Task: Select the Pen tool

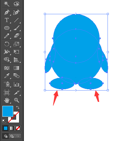Action: pyautogui.click(x=7, y=12)
